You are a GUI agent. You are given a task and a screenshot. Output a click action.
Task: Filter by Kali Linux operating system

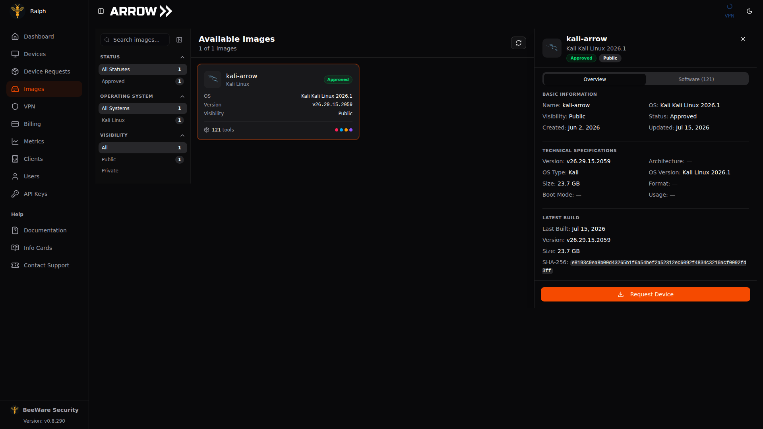pyautogui.click(x=143, y=120)
